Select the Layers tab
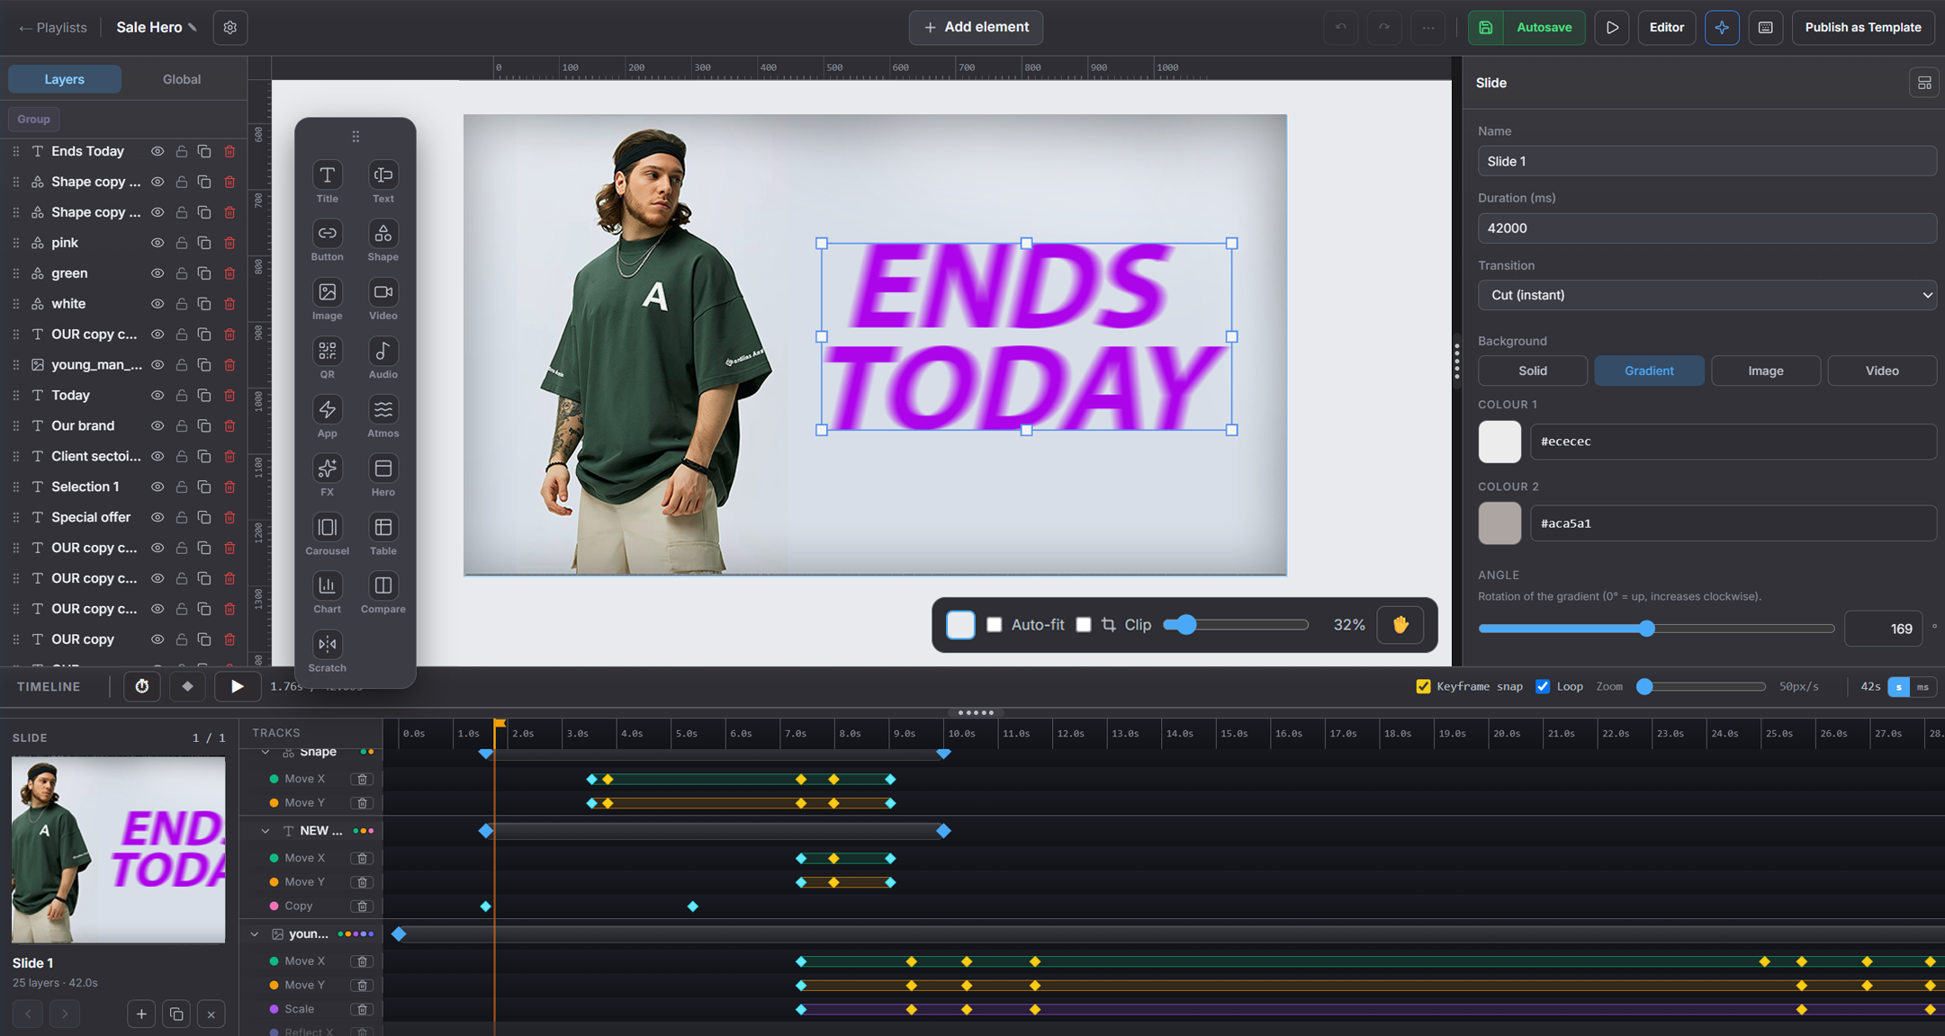Image resolution: width=1945 pixels, height=1036 pixels. click(65, 79)
